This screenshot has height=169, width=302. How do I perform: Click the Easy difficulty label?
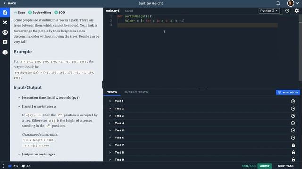[x=19, y=13]
